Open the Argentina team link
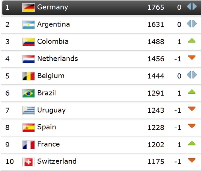The height and width of the screenshot is (171, 201). [54, 24]
